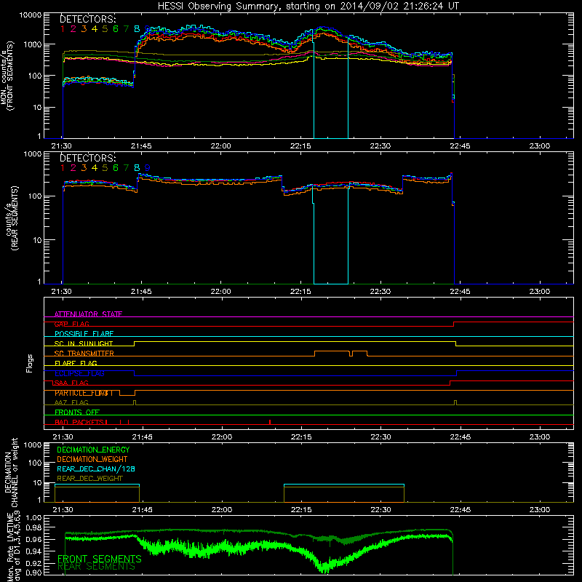This screenshot has width=582, height=582.
Task: Click FRONT SEGMENTS label in livetime plot
Action: pos(100,559)
